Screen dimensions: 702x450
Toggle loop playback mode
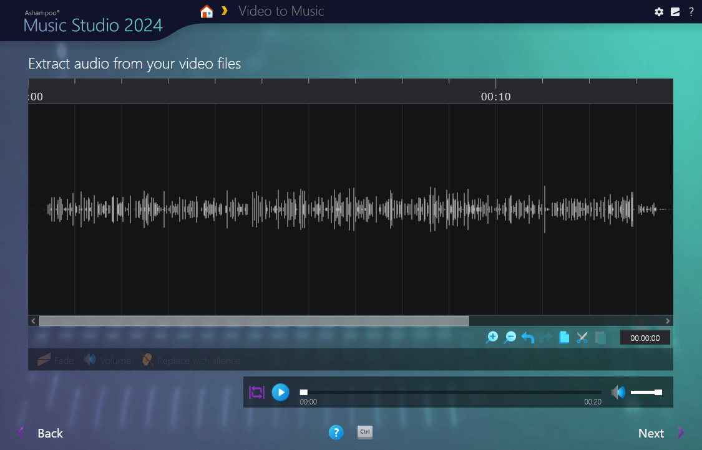click(256, 392)
